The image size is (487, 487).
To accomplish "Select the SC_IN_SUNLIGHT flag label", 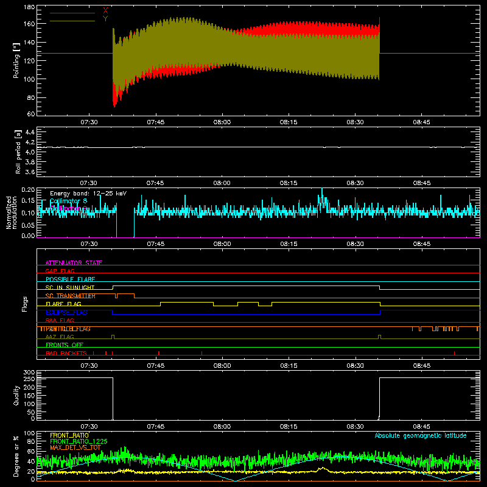I will point(70,287).
